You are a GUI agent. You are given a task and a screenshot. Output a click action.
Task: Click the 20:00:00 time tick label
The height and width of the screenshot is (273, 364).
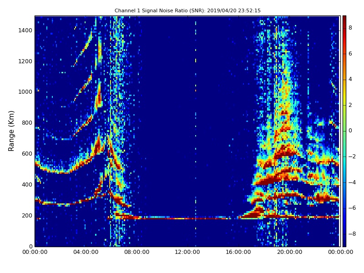point(290,252)
